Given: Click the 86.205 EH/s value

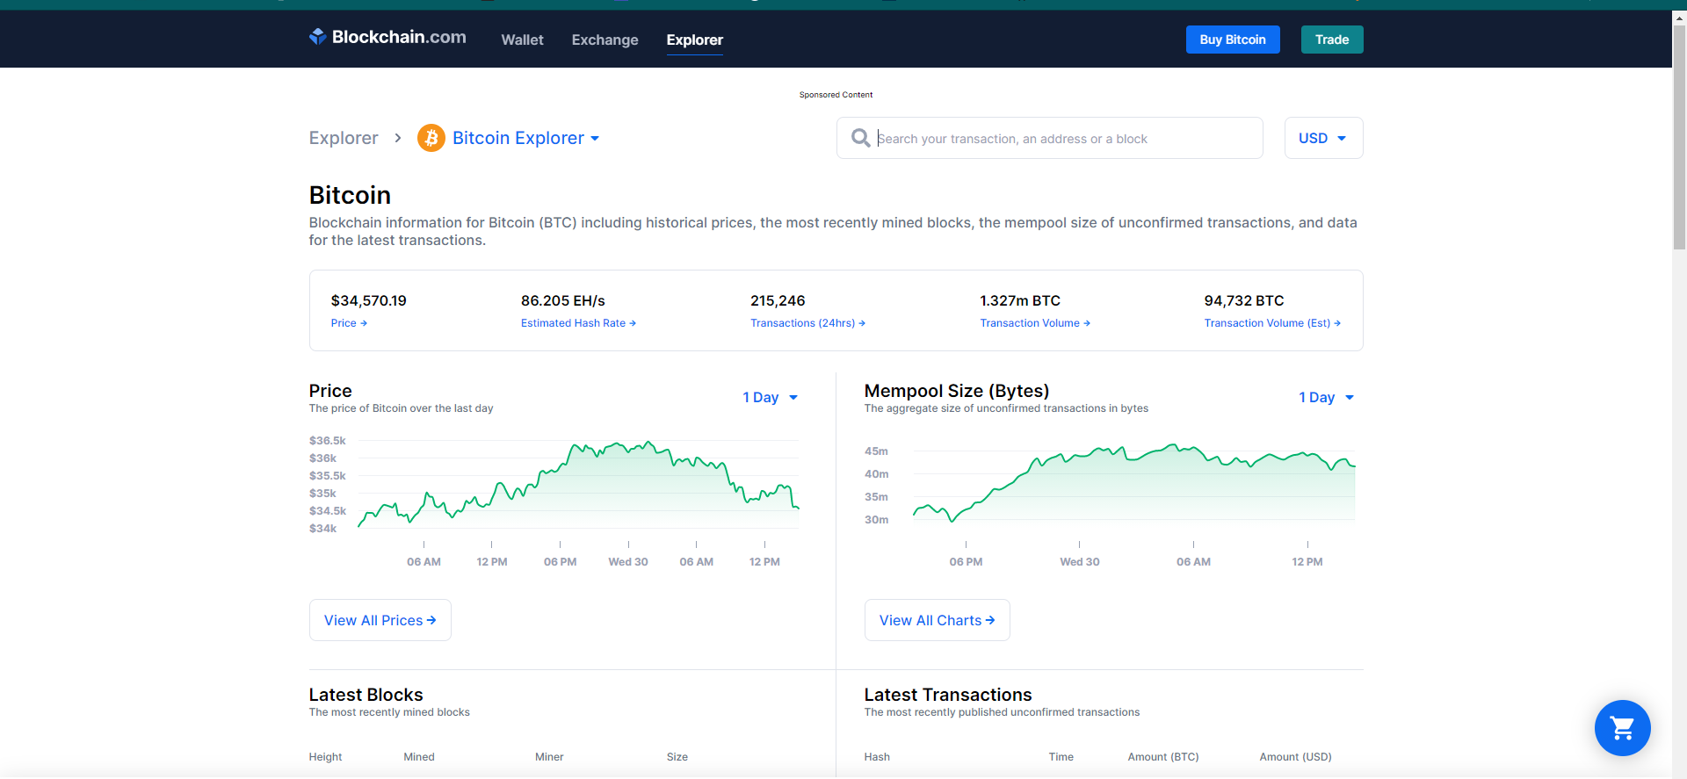Looking at the screenshot, I should tap(562, 300).
